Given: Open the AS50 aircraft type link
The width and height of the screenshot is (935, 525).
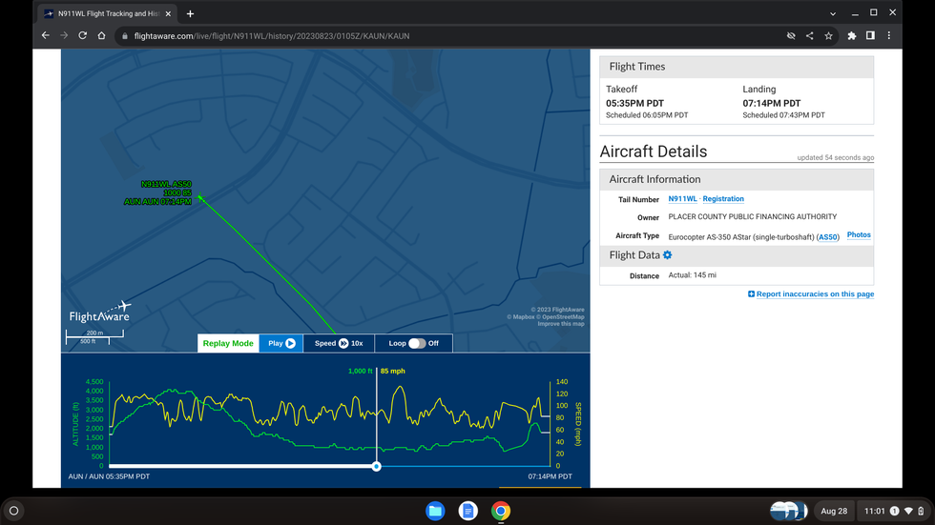Looking at the screenshot, I should [x=828, y=237].
